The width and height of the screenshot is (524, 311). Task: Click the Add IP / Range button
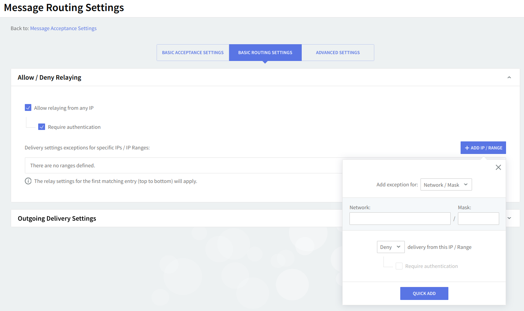483,148
